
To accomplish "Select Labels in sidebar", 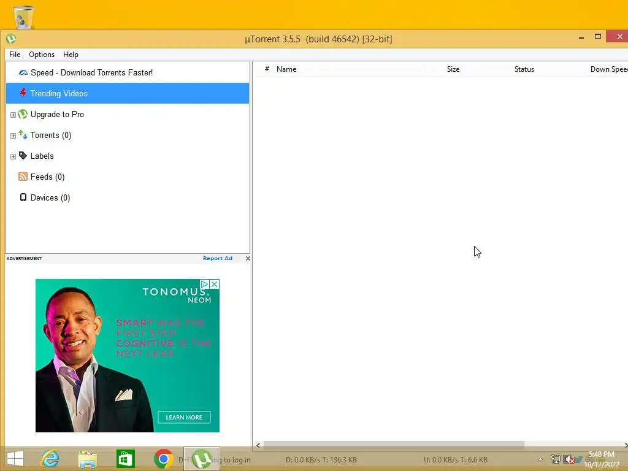I will pyautogui.click(x=42, y=156).
